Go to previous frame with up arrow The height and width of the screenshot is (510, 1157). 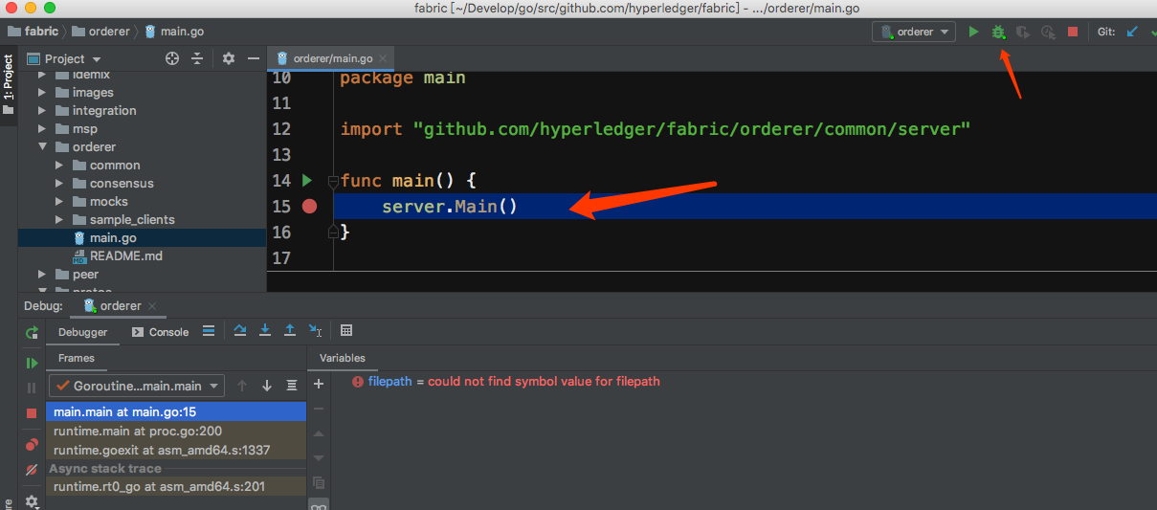point(242,386)
